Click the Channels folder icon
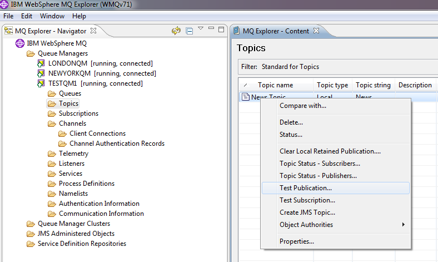438x262 pixels. coord(52,123)
